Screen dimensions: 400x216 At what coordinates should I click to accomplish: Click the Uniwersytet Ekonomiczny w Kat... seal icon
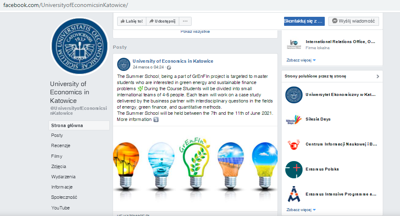(x=294, y=95)
